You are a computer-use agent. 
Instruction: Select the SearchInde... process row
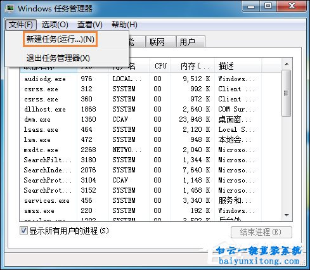[x=151, y=170]
